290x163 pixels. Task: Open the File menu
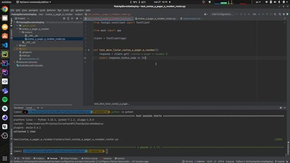coord(12,10)
